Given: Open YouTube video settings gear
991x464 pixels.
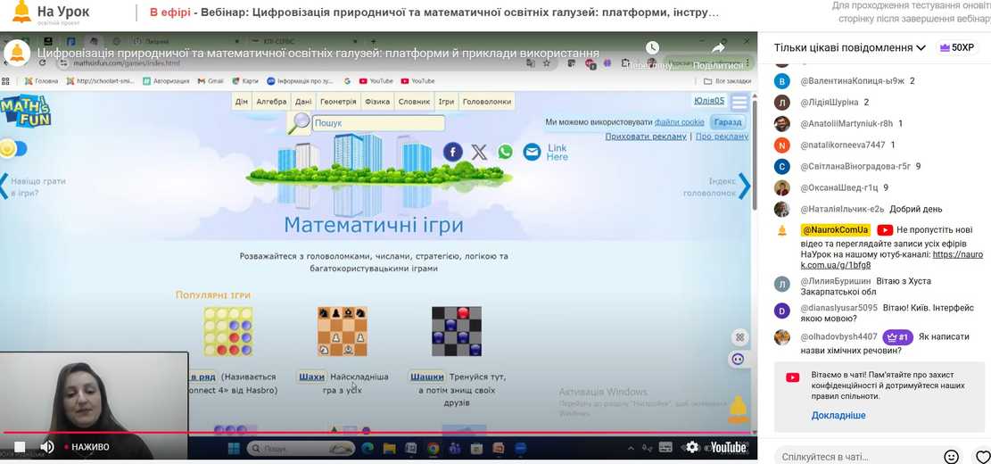Looking at the screenshot, I should 692,447.
